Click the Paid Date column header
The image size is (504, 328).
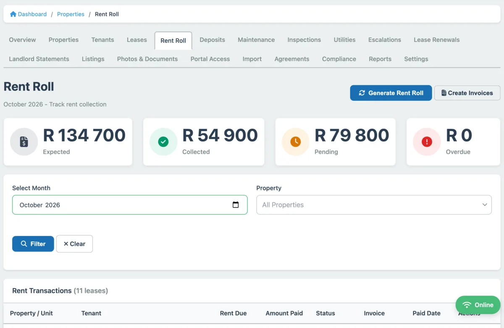pos(427,313)
